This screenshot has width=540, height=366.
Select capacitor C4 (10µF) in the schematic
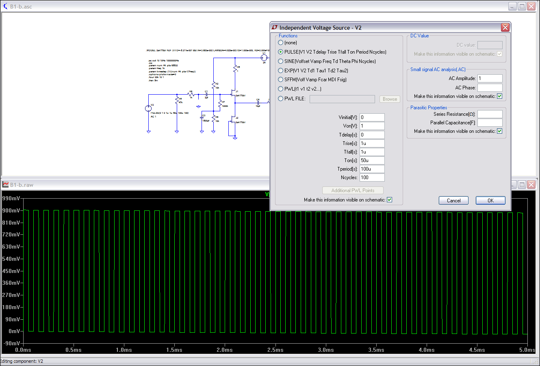coord(258,103)
